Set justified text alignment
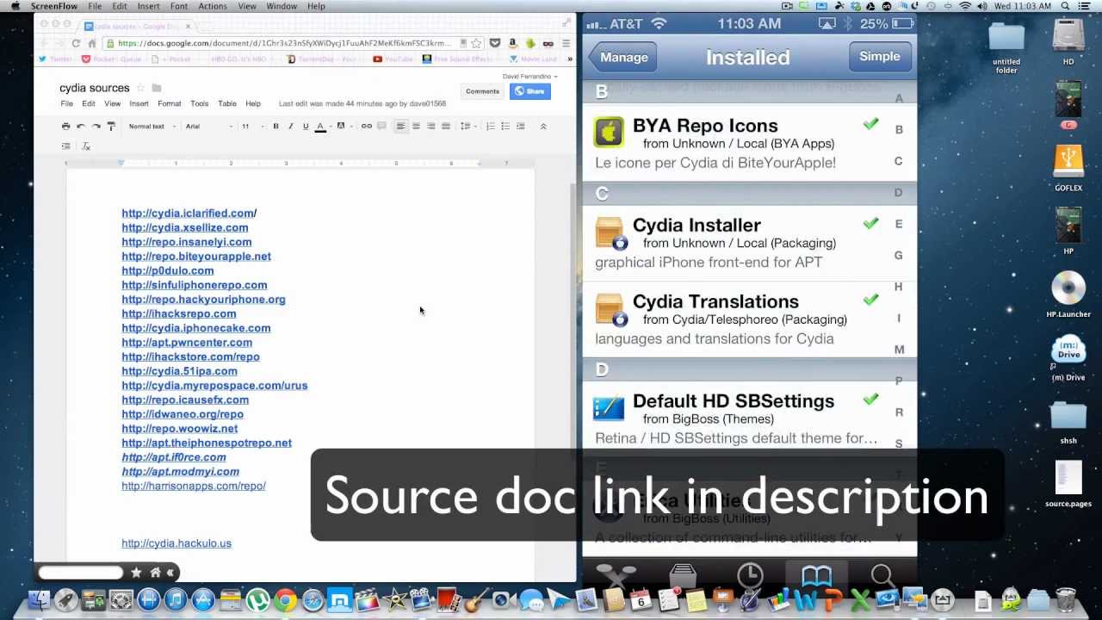Viewport: 1102px width, 620px height. point(446,127)
